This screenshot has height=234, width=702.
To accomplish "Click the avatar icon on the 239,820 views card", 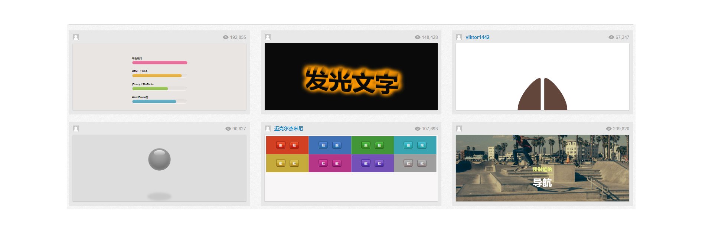I will [x=459, y=128].
